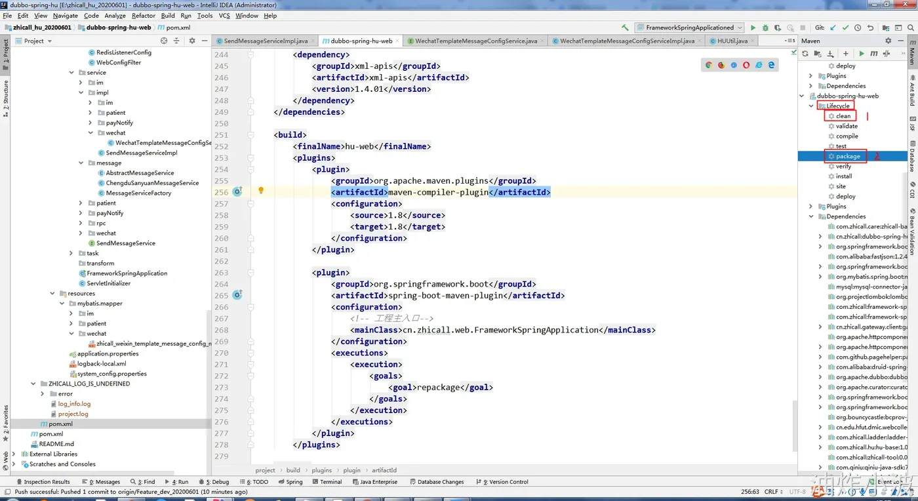Screen dimensions: 918x501
Task: Select the clean lifecycle goal
Action: tap(843, 116)
